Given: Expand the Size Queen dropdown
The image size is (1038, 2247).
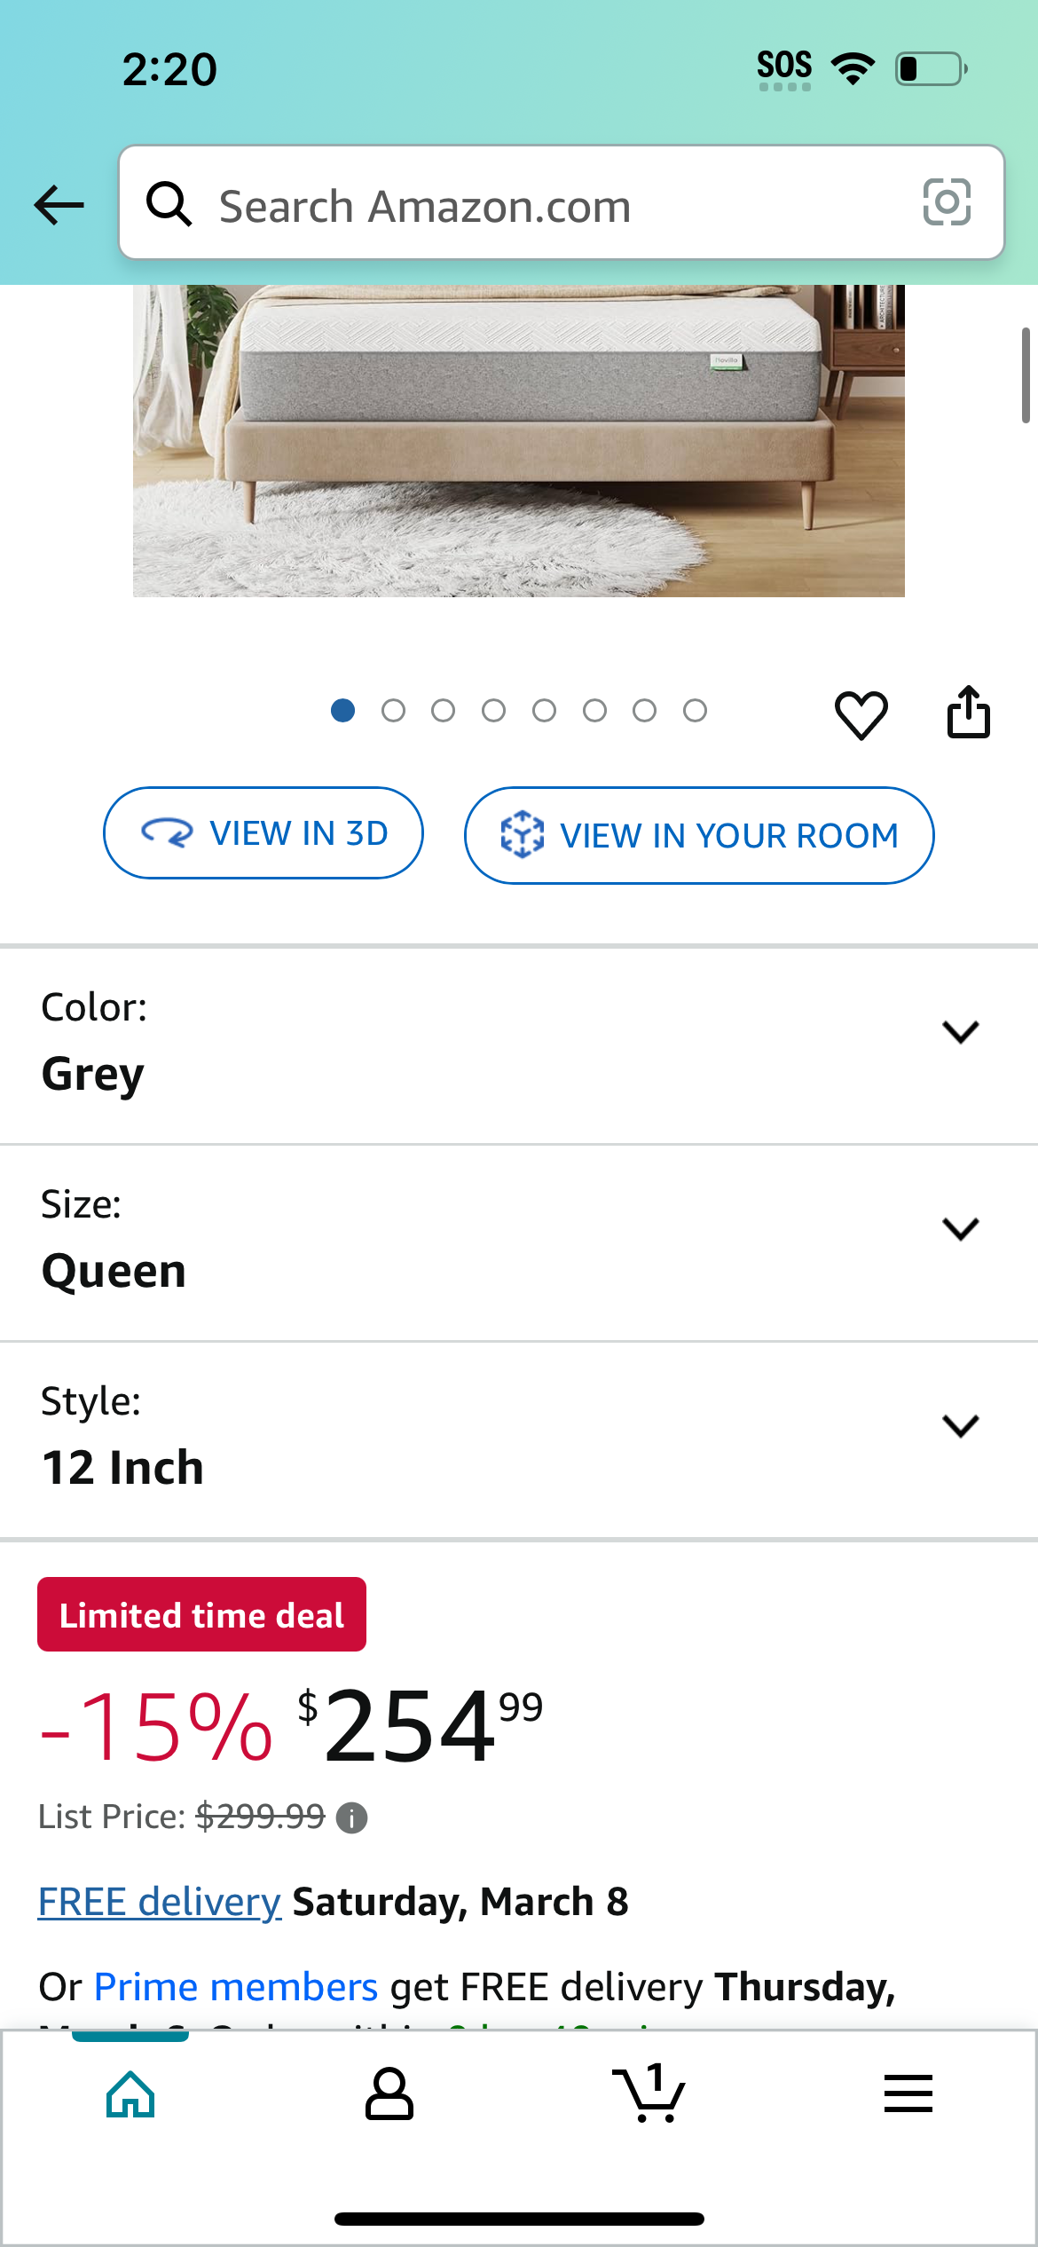Looking at the screenshot, I should pyautogui.click(x=519, y=1242).
